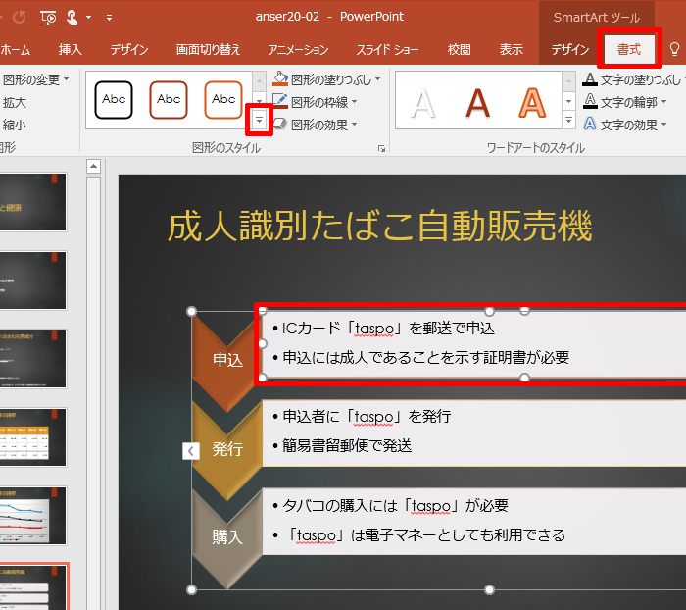Open SmartArt text pane arrow control
Image resolution: width=686 pixels, height=610 pixels.
[191, 451]
